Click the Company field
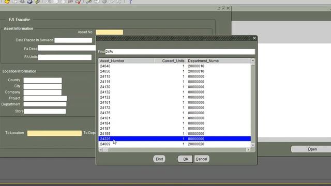The width and height of the screenshot is (331, 186). 42,92
